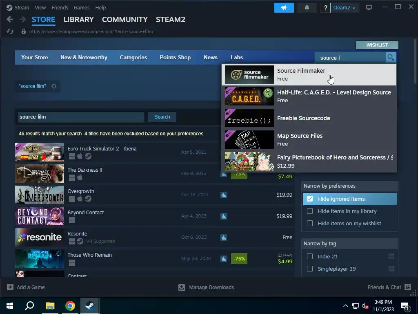Click the muted volume tray icon
Image resolution: width=418 pixels, height=314 pixels.
click(365, 306)
